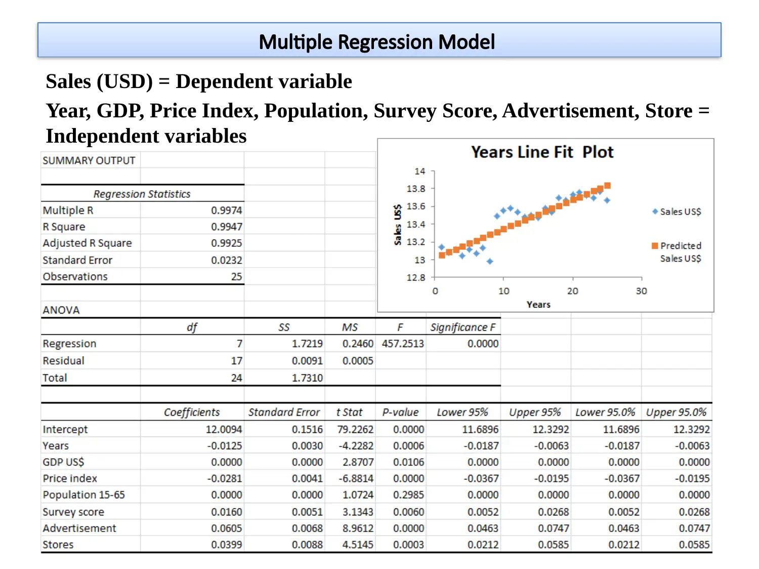The image size is (759, 569).
Task: Click the Price index row label
Action: coord(70,478)
